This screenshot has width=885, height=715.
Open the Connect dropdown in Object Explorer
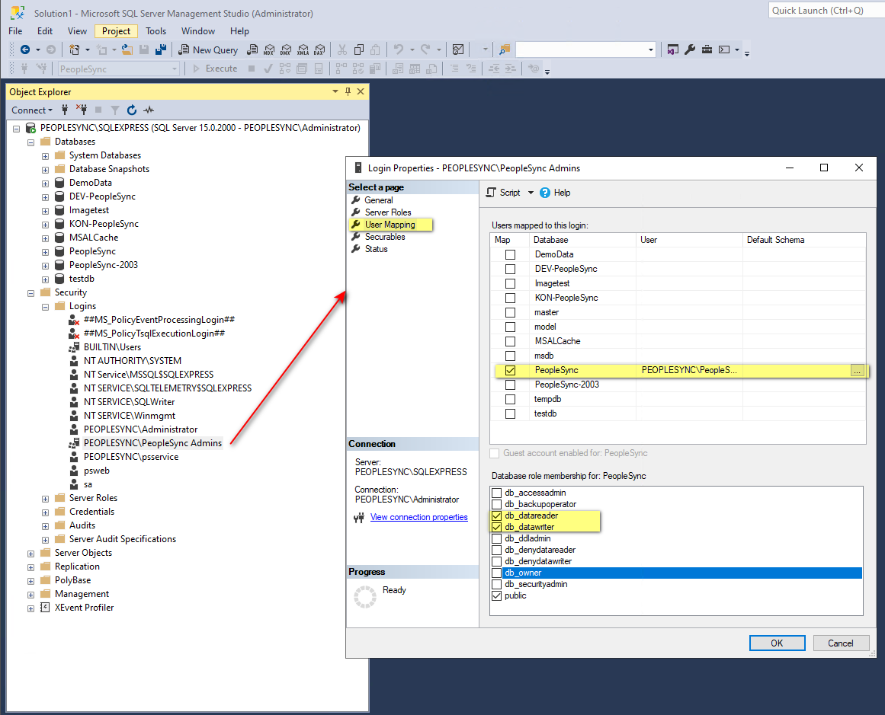[32, 110]
